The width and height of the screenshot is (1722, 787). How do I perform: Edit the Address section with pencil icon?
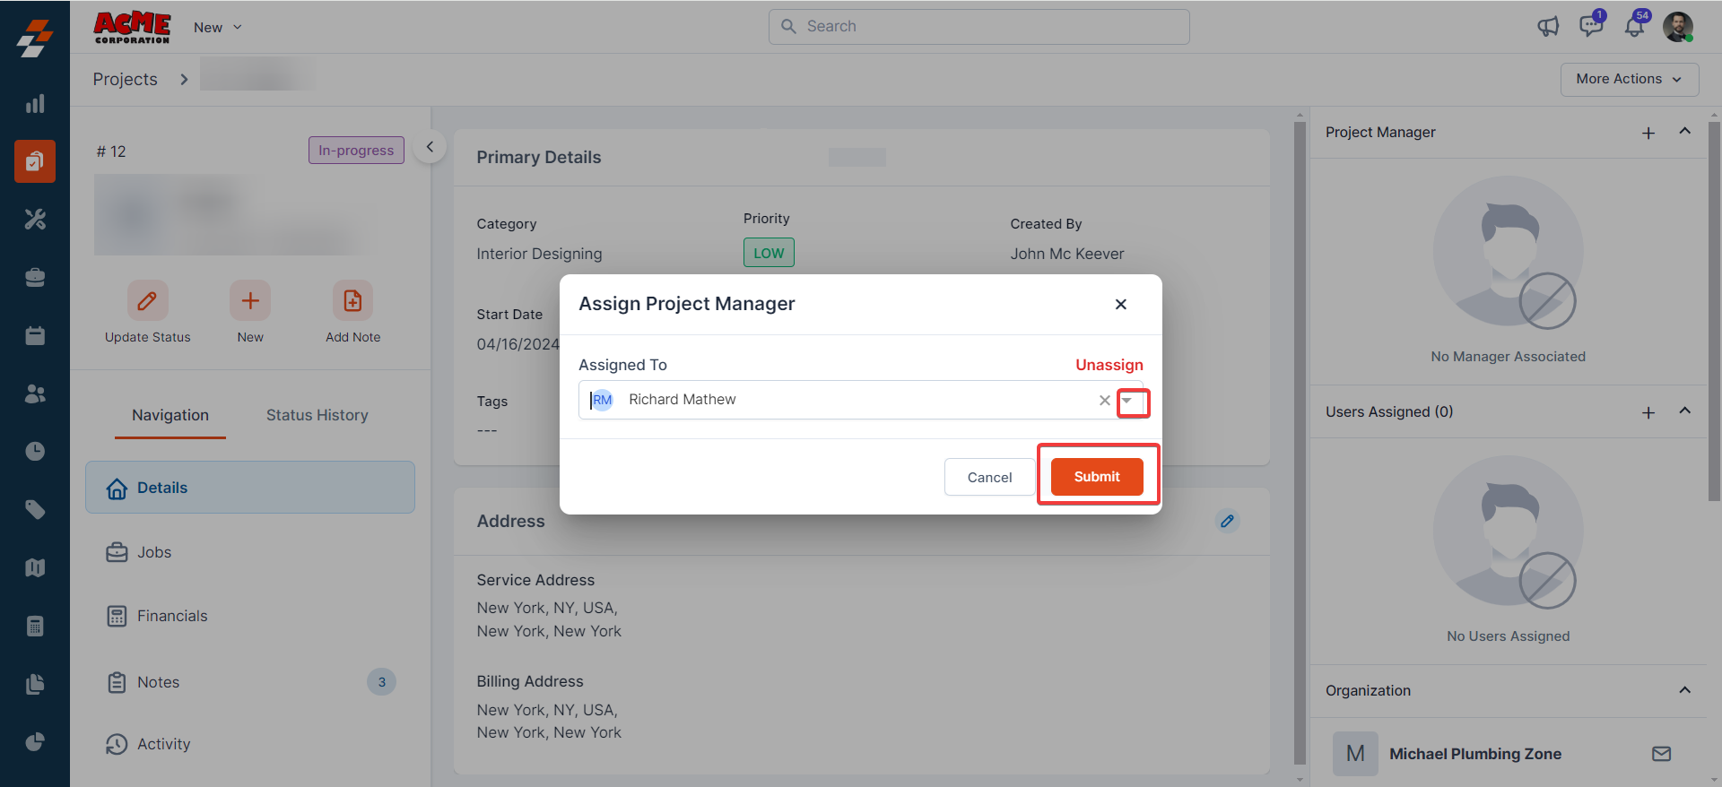1227,521
